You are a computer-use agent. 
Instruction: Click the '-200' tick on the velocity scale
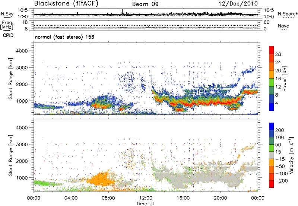coord(282,181)
